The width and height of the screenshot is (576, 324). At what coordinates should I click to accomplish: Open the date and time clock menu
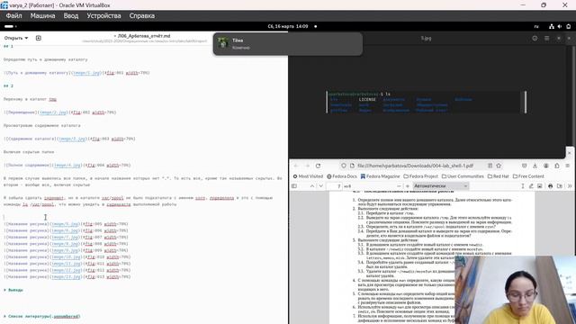(288, 26)
